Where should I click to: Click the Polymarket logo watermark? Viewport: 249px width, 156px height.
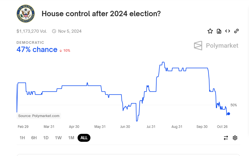pyautogui.click(x=216, y=45)
